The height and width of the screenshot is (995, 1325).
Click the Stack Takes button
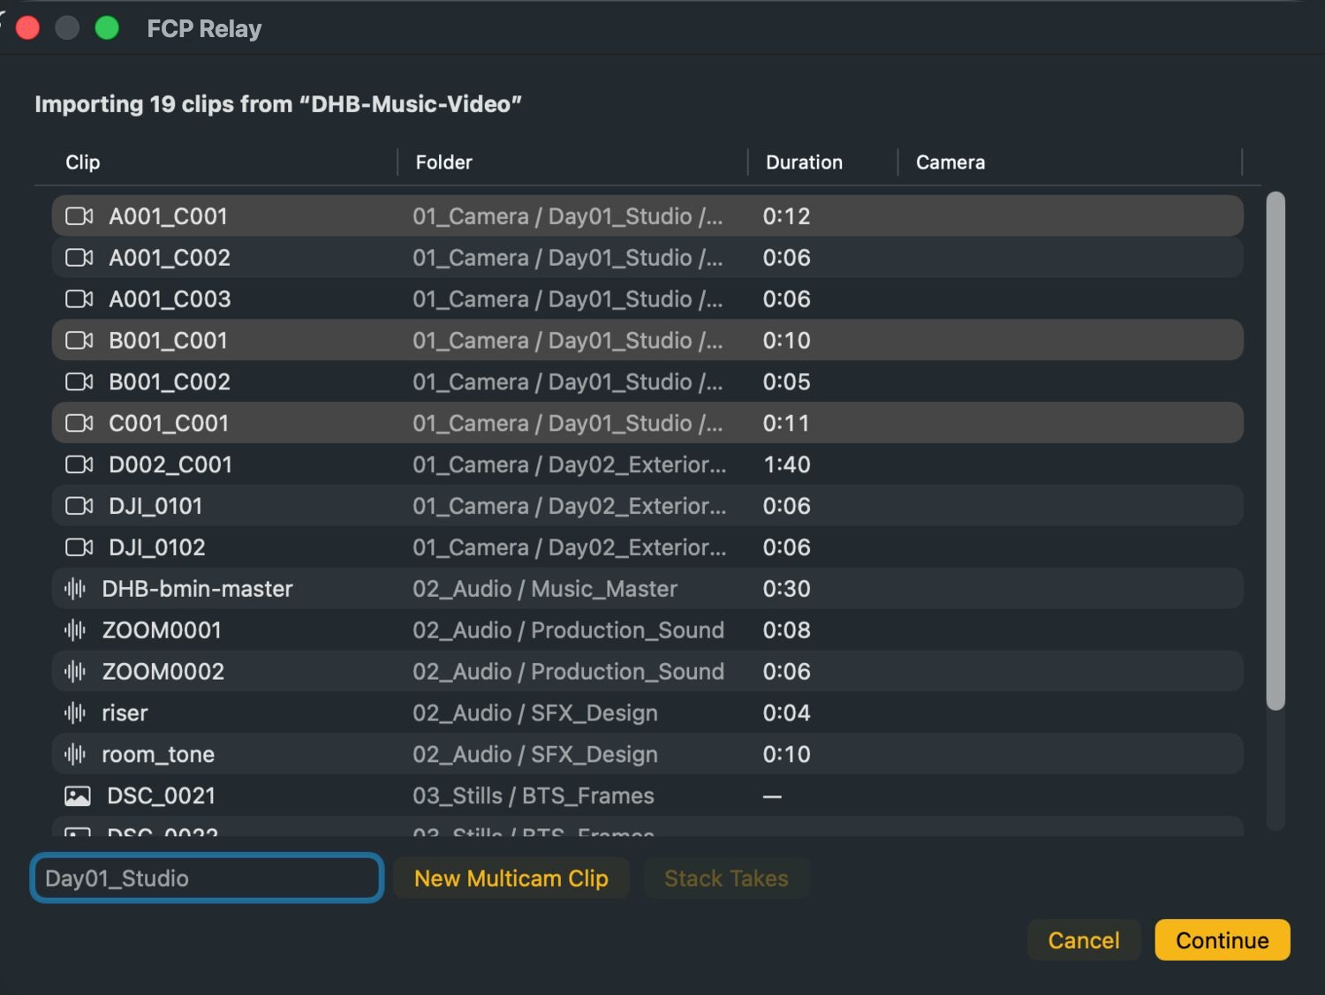pyautogui.click(x=726, y=878)
